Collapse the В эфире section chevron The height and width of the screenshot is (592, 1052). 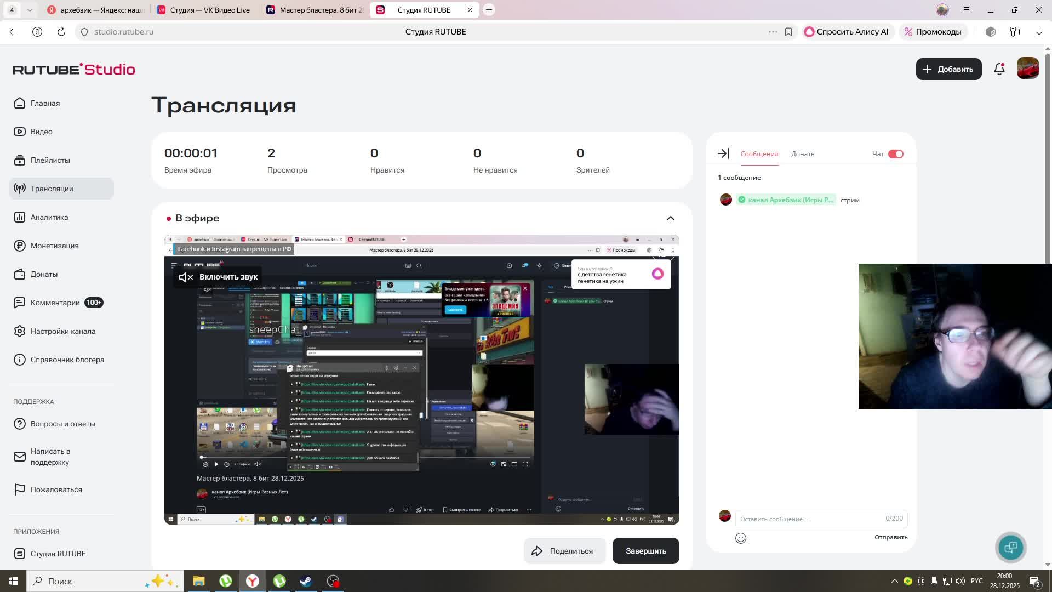pyautogui.click(x=670, y=218)
